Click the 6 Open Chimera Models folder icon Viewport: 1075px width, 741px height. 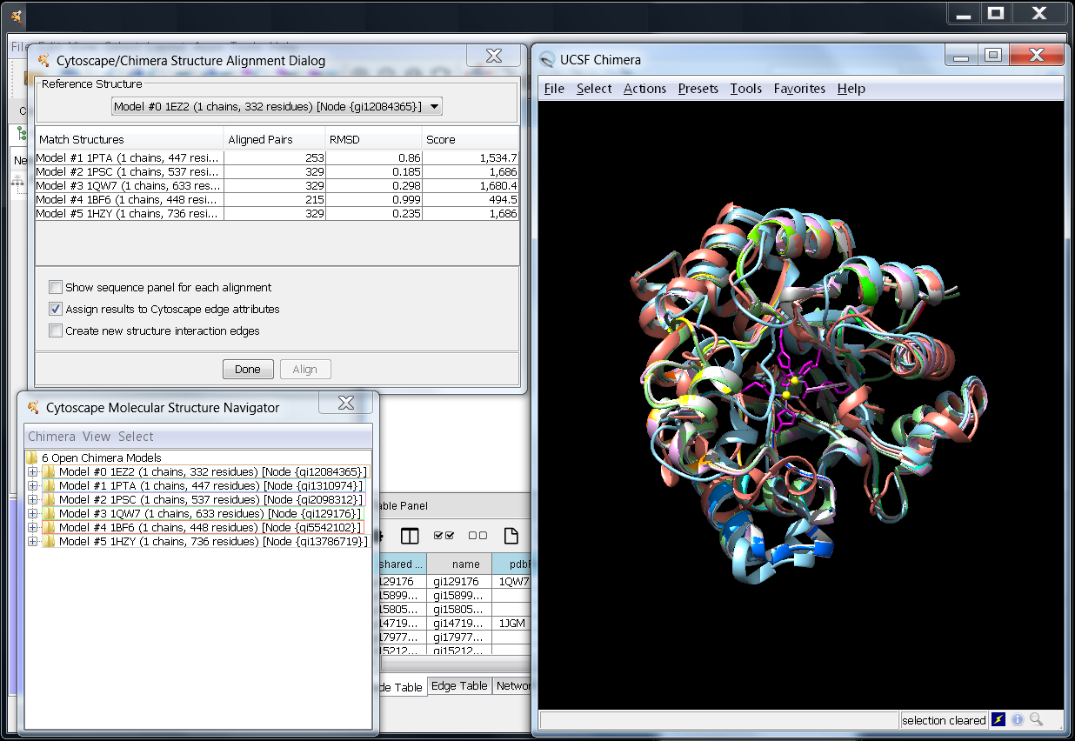click(x=33, y=457)
